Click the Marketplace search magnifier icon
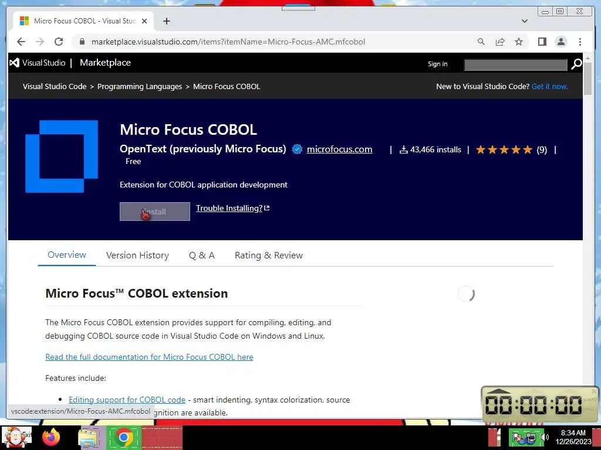The width and height of the screenshot is (601, 450). click(576, 64)
